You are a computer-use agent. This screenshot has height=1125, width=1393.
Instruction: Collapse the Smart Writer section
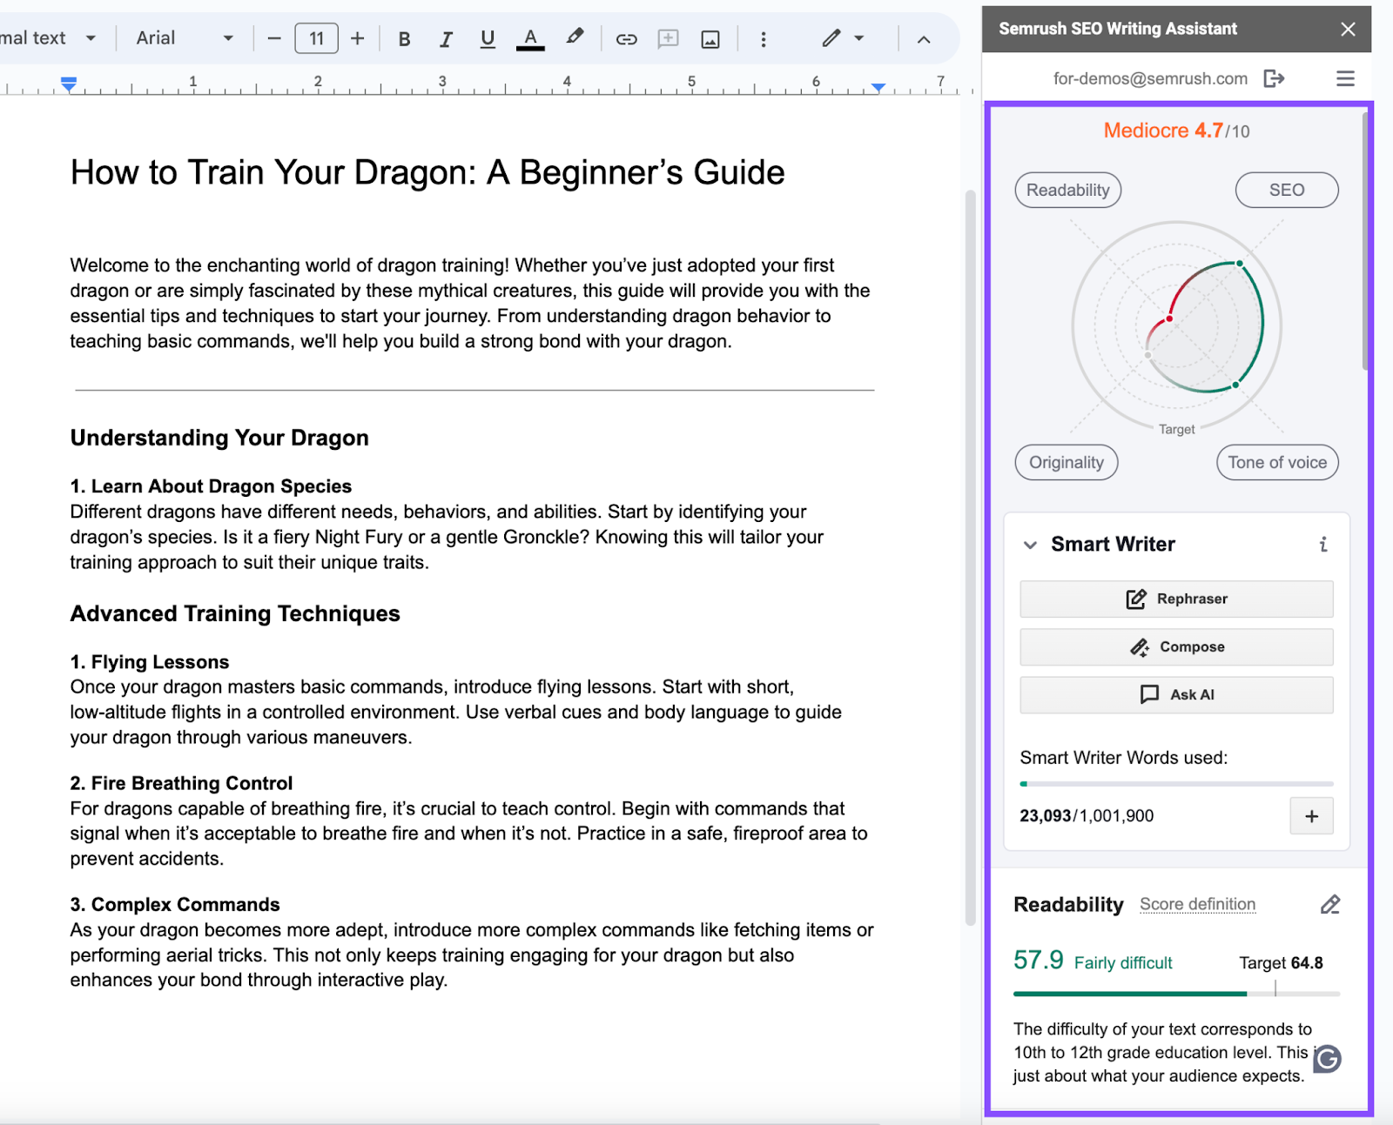(1030, 545)
